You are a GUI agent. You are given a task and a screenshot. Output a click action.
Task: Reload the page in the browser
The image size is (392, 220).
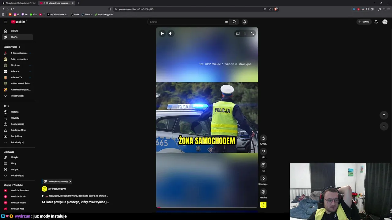tap(13, 9)
